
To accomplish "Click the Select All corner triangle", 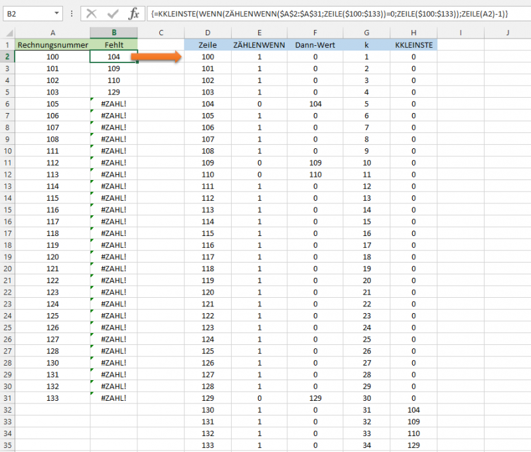I will [x=7, y=33].
